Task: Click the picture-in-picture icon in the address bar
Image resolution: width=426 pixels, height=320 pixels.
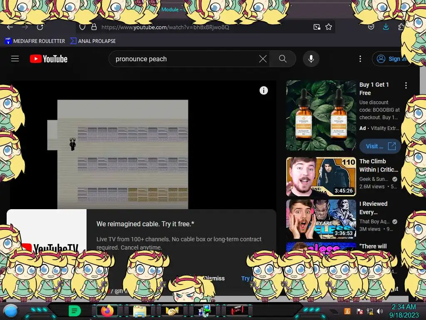Action: click(x=317, y=27)
